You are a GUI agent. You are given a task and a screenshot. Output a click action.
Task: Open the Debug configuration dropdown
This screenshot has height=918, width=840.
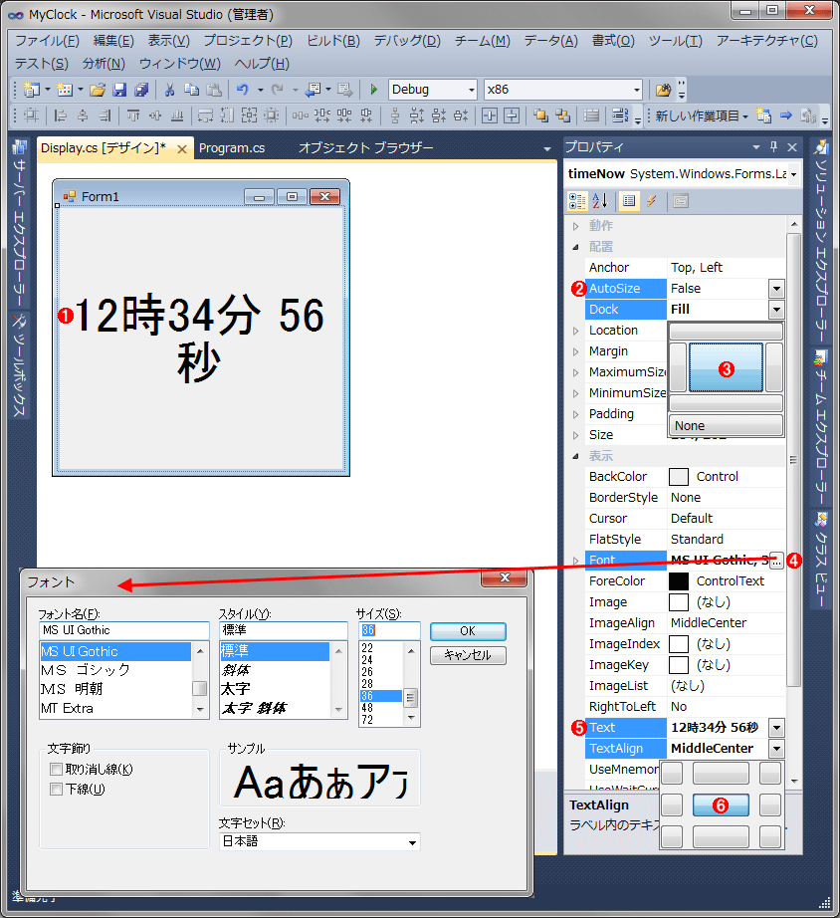point(470,90)
